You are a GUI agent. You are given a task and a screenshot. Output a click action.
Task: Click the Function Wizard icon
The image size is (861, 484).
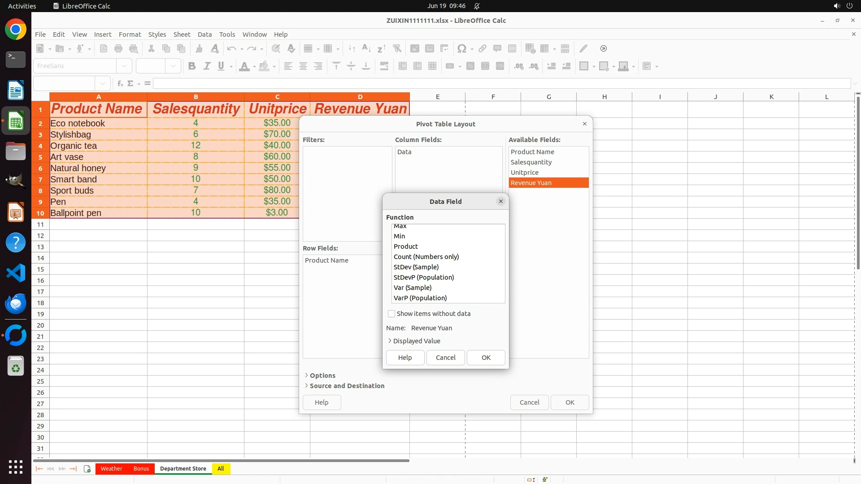coord(120,83)
